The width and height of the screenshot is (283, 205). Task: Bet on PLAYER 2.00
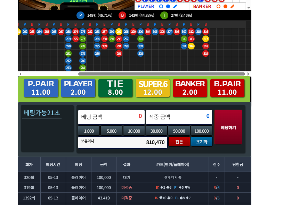click(x=78, y=88)
